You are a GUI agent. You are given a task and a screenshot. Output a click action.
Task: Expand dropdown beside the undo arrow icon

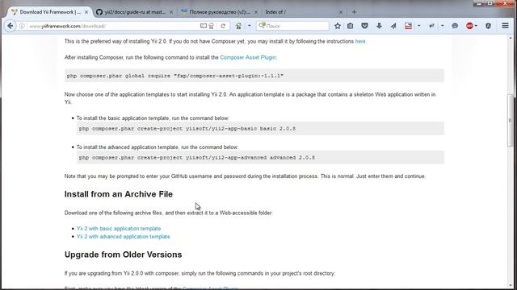442,26
